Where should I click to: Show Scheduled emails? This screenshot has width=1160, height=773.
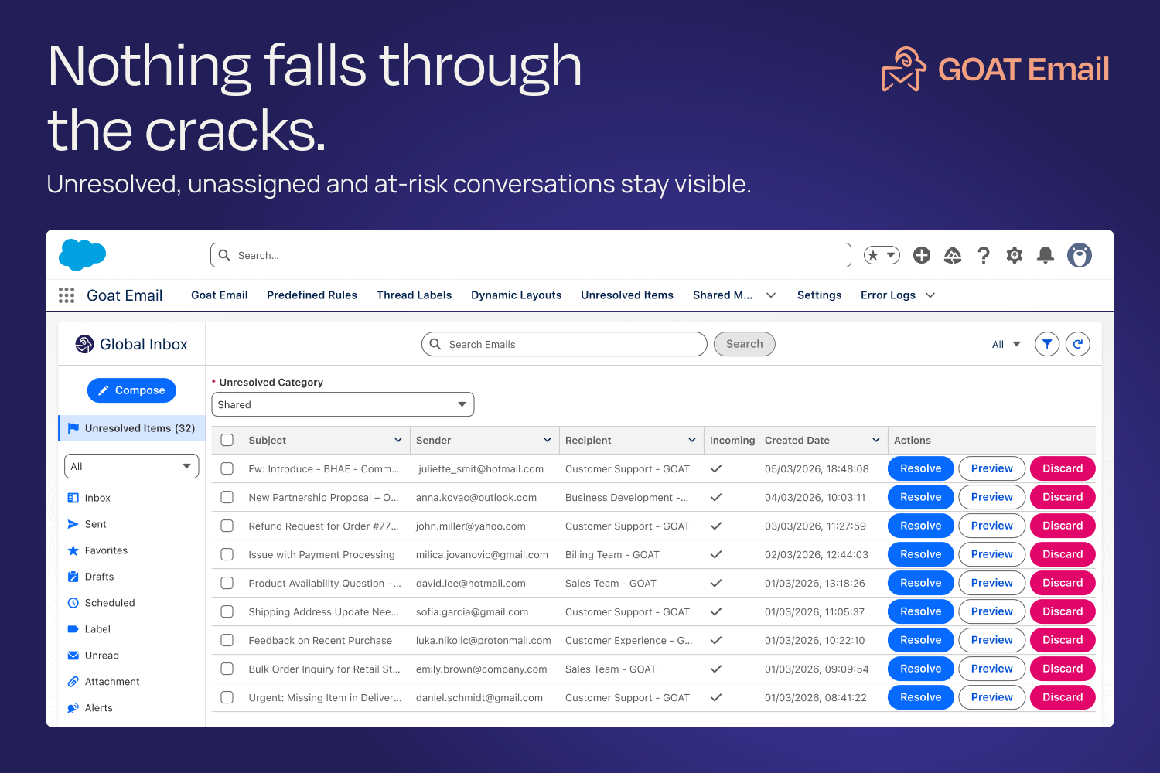[110, 603]
